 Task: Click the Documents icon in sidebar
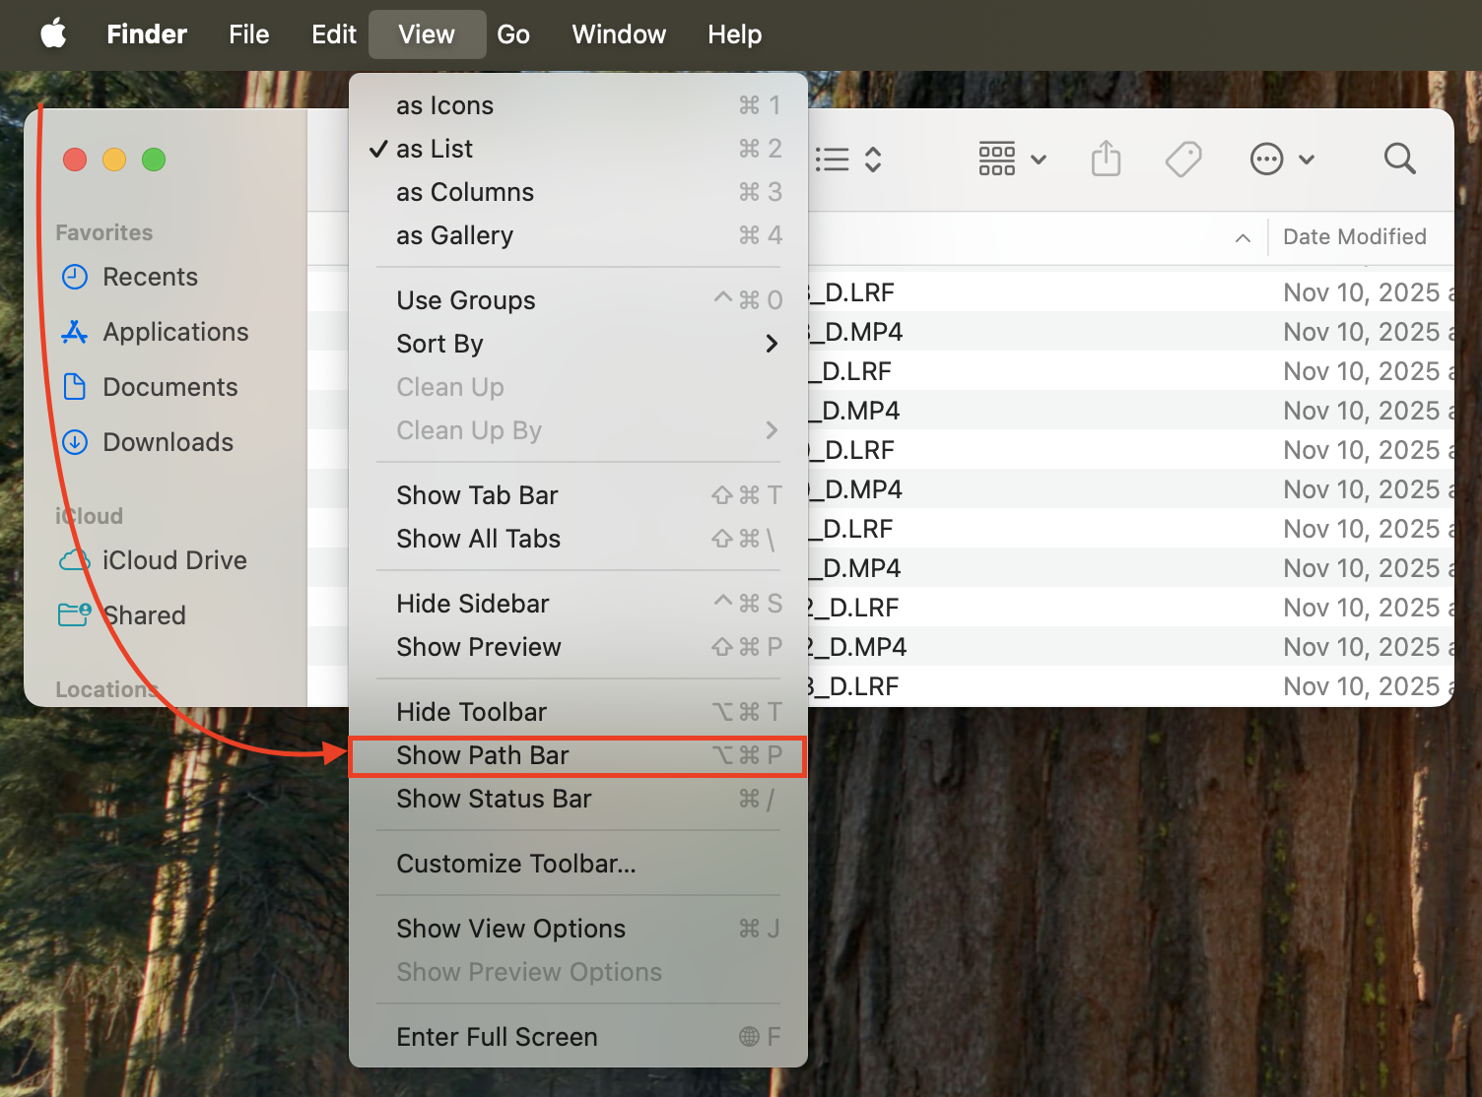click(x=75, y=387)
